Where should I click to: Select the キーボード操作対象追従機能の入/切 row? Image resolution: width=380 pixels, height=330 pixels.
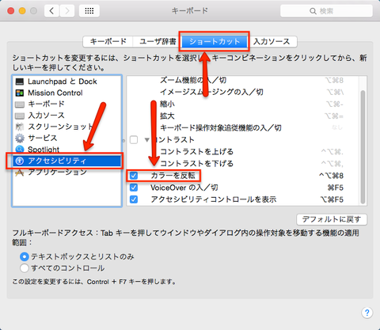tap(243, 128)
